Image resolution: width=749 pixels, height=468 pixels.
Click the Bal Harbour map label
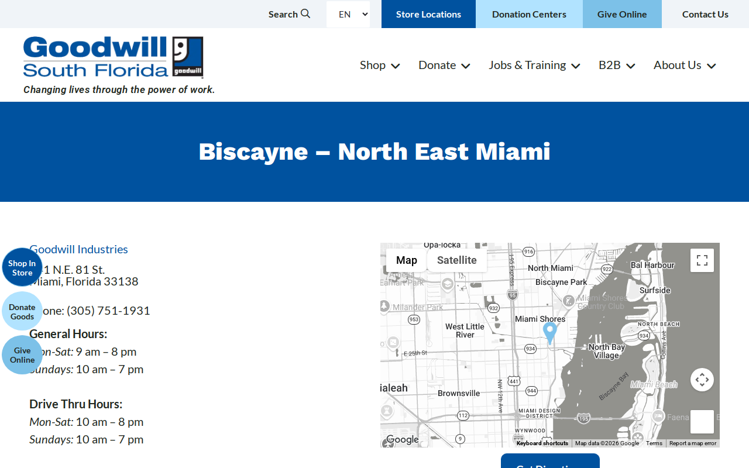pyautogui.click(x=652, y=265)
